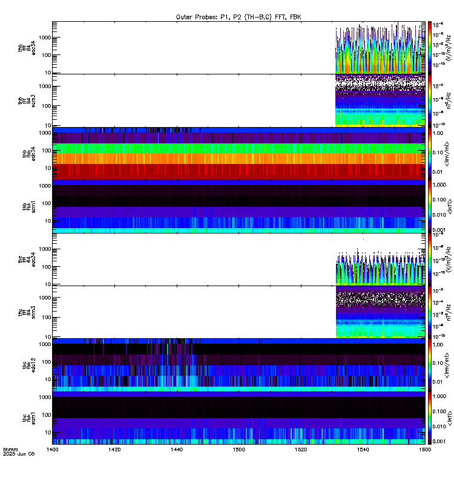Viewport: 454px width, 484px height.
Task: Click the 1440 time tick label
Action: pyautogui.click(x=177, y=450)
